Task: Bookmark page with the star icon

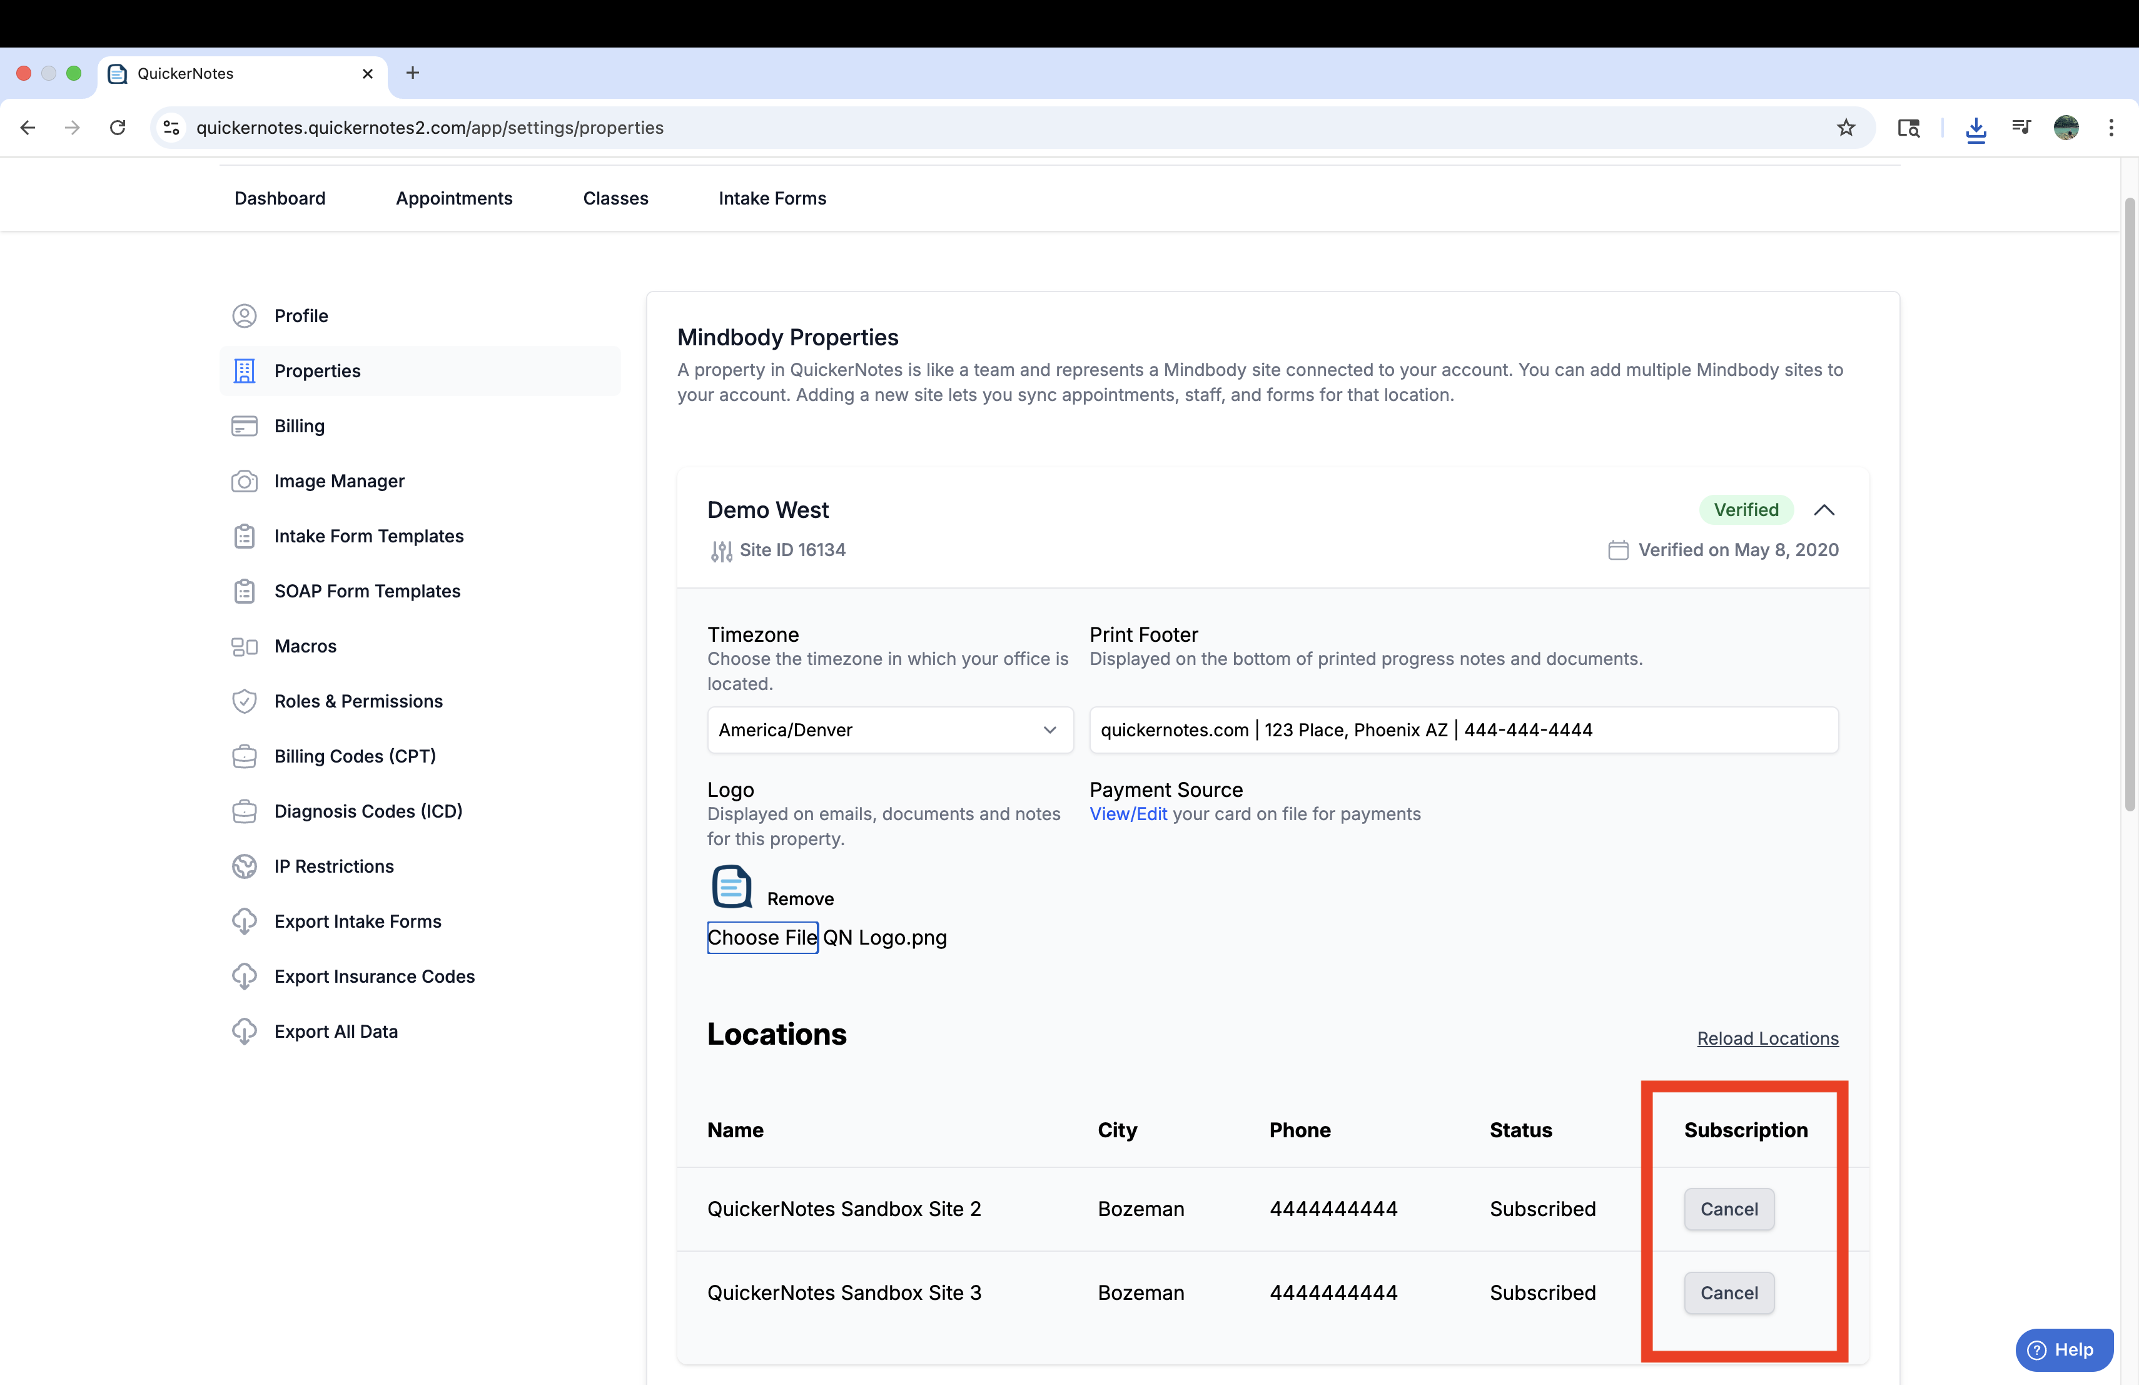Action: point(1846,128)
